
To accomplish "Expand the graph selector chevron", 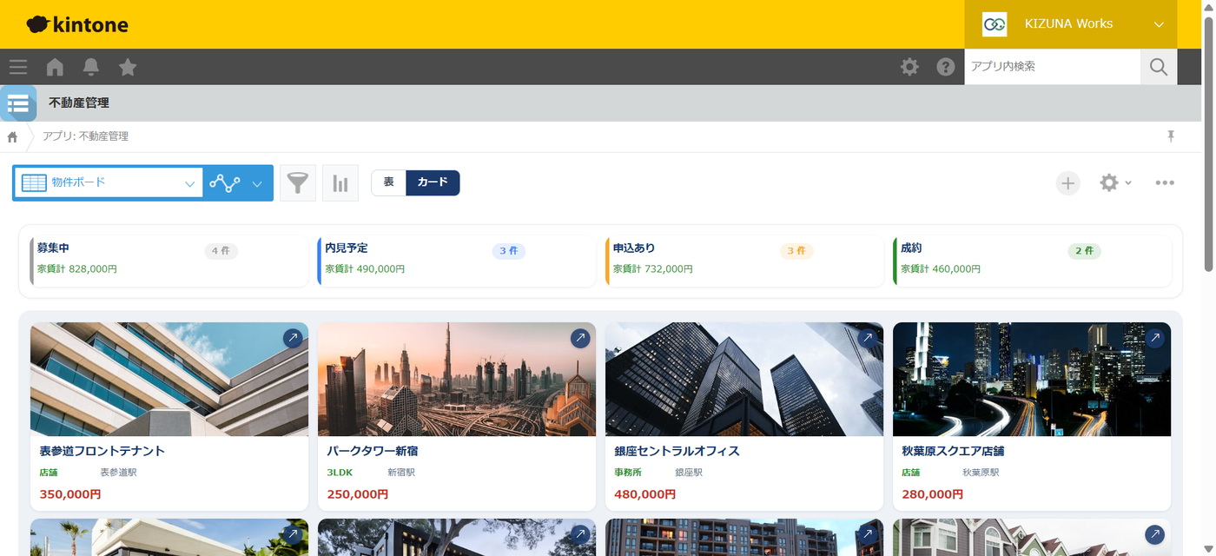I will 257,183.
